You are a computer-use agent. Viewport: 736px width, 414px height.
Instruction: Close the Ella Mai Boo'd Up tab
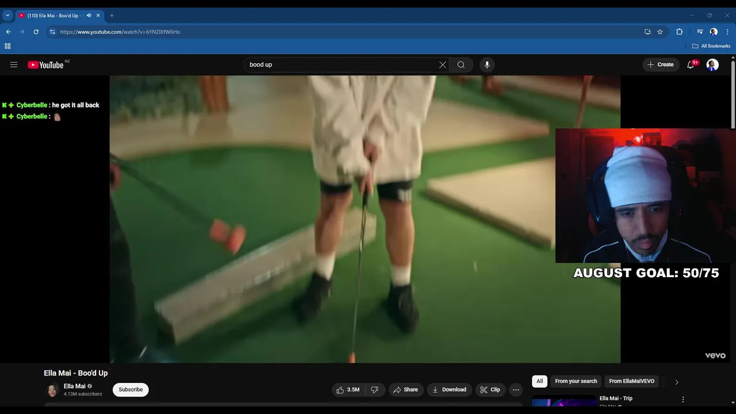(x=99, y=16)
